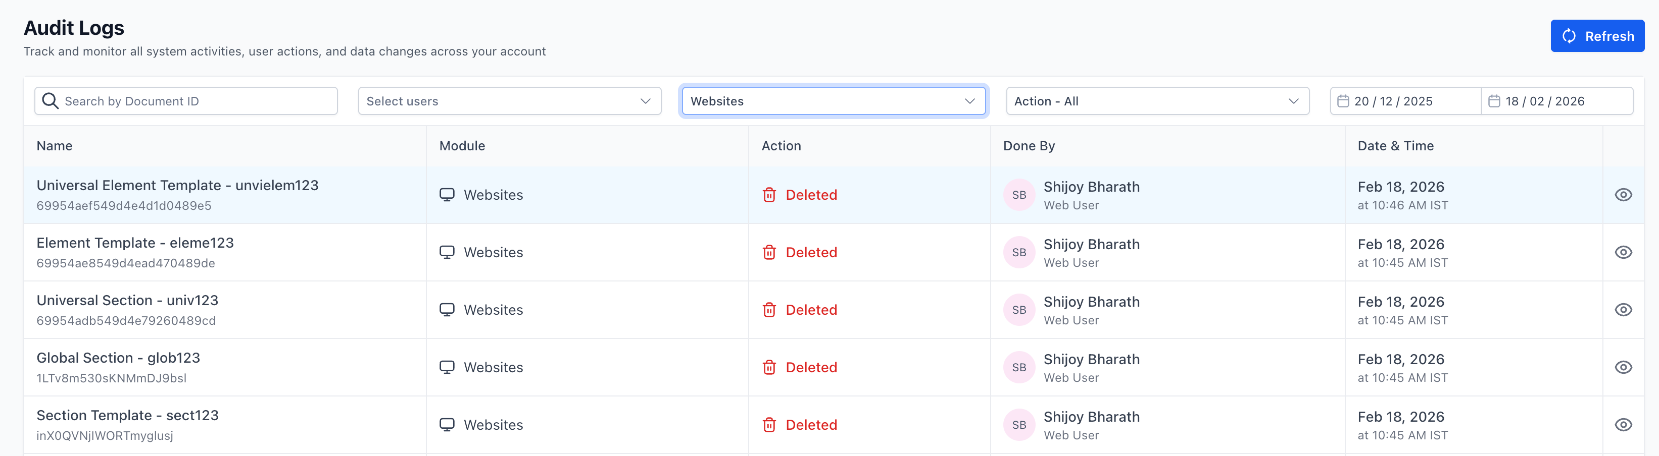The image size is (1659, 456).
Task: Open the Action - All dropdown
Action: point(1157,101)
